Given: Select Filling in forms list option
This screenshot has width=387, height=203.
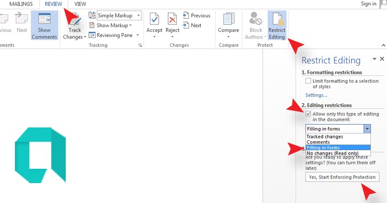Looking at the screenshot, I should (x=338, y=148).
